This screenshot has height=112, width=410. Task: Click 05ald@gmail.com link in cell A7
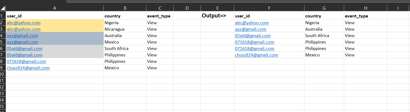(25, 55)
